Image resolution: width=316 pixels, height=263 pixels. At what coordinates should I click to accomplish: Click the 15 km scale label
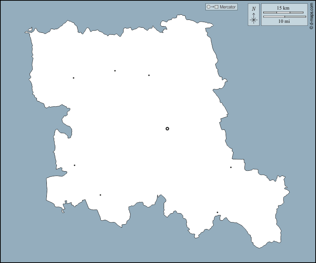pos(283,8)
